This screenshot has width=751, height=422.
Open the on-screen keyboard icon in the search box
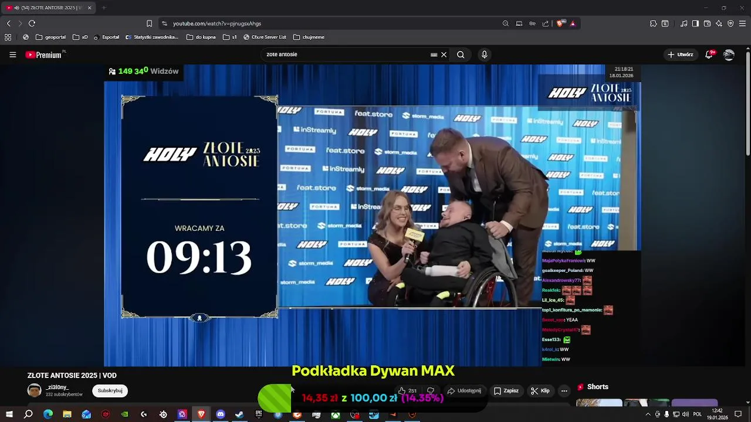click(x=434, y=55)
